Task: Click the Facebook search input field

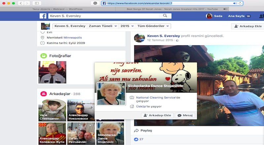Action: pos(104,16)
